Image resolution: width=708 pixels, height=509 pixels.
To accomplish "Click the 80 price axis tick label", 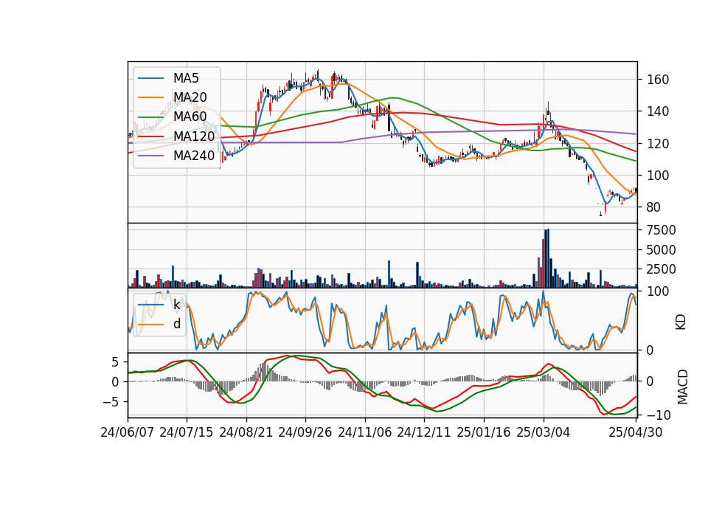I will point(654,207).
